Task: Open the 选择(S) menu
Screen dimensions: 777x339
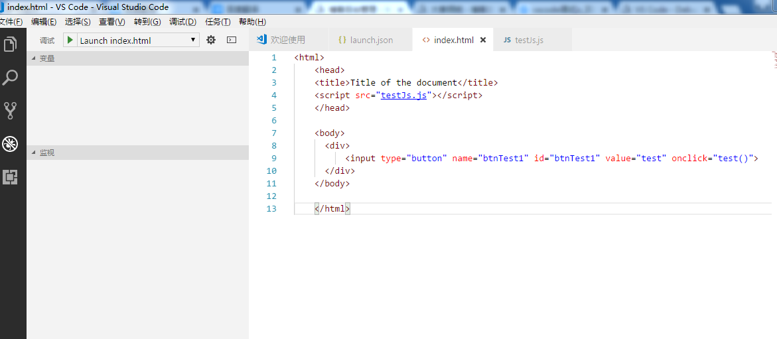Action: (x=78, y=22)
